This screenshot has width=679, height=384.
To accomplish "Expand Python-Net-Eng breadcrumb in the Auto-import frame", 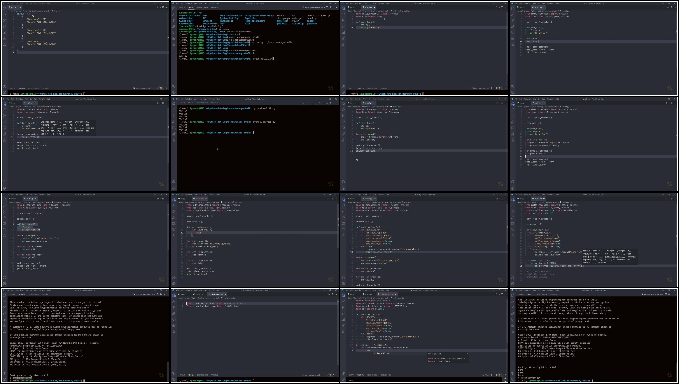I will [x=367, y=298].
